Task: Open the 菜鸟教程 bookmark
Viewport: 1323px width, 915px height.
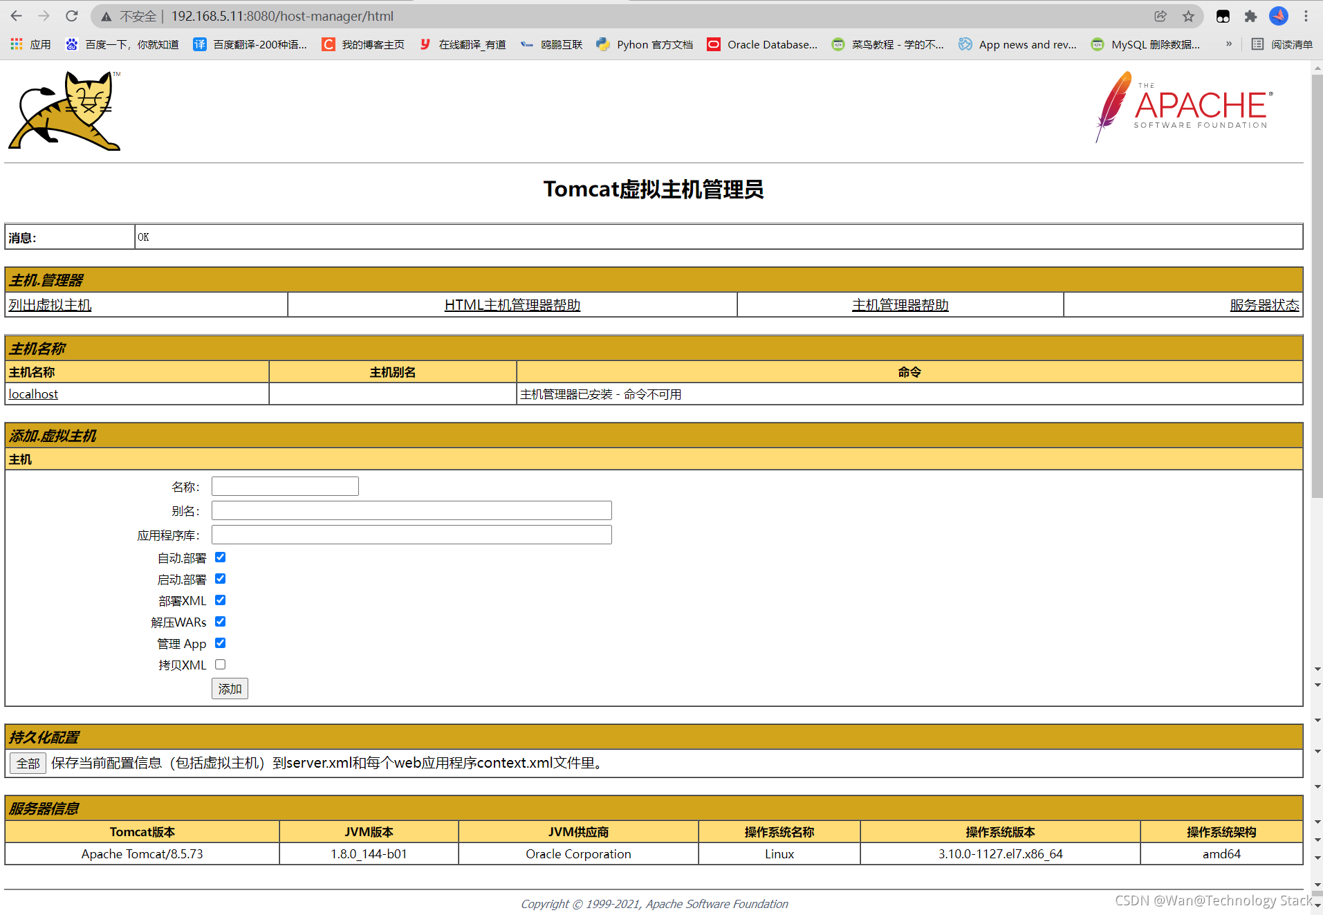Action: coord(888,44)
